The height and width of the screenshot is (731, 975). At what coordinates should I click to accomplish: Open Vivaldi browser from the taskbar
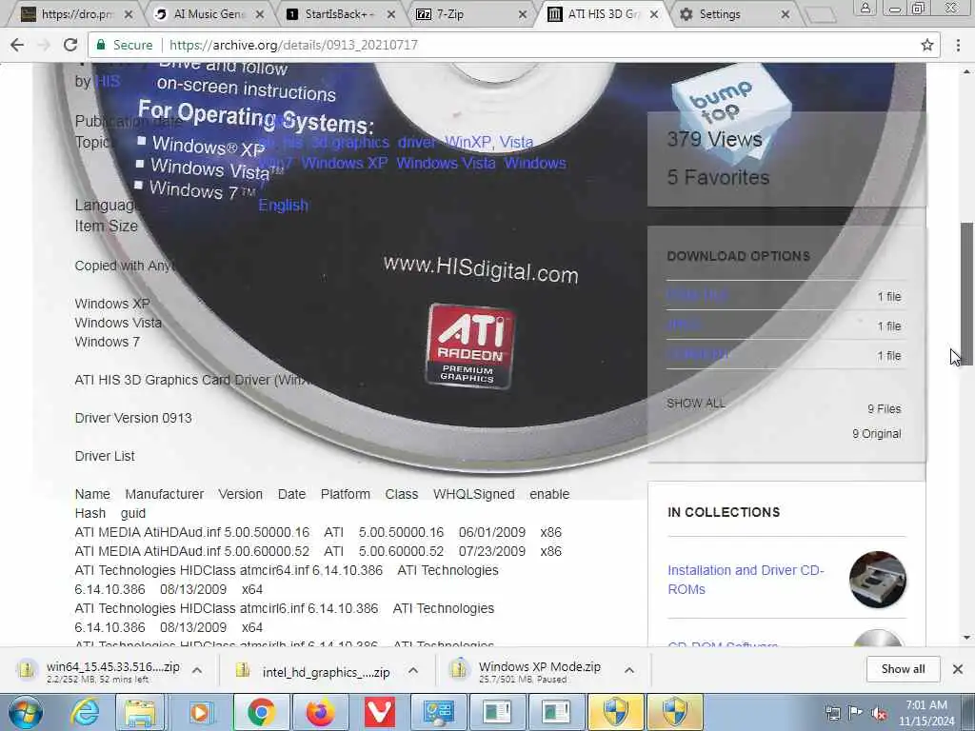379,712
